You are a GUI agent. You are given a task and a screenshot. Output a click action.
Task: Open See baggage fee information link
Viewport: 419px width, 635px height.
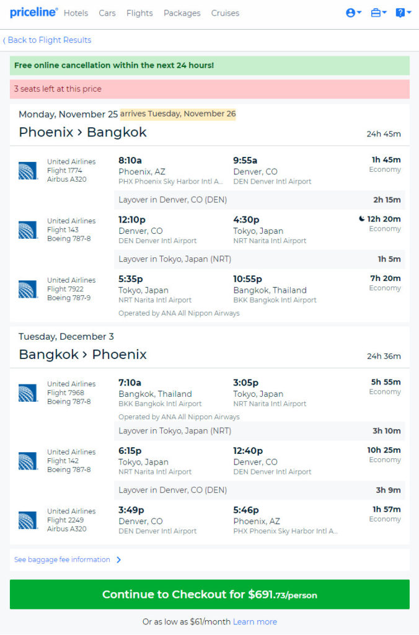click(x=62, y=560)
